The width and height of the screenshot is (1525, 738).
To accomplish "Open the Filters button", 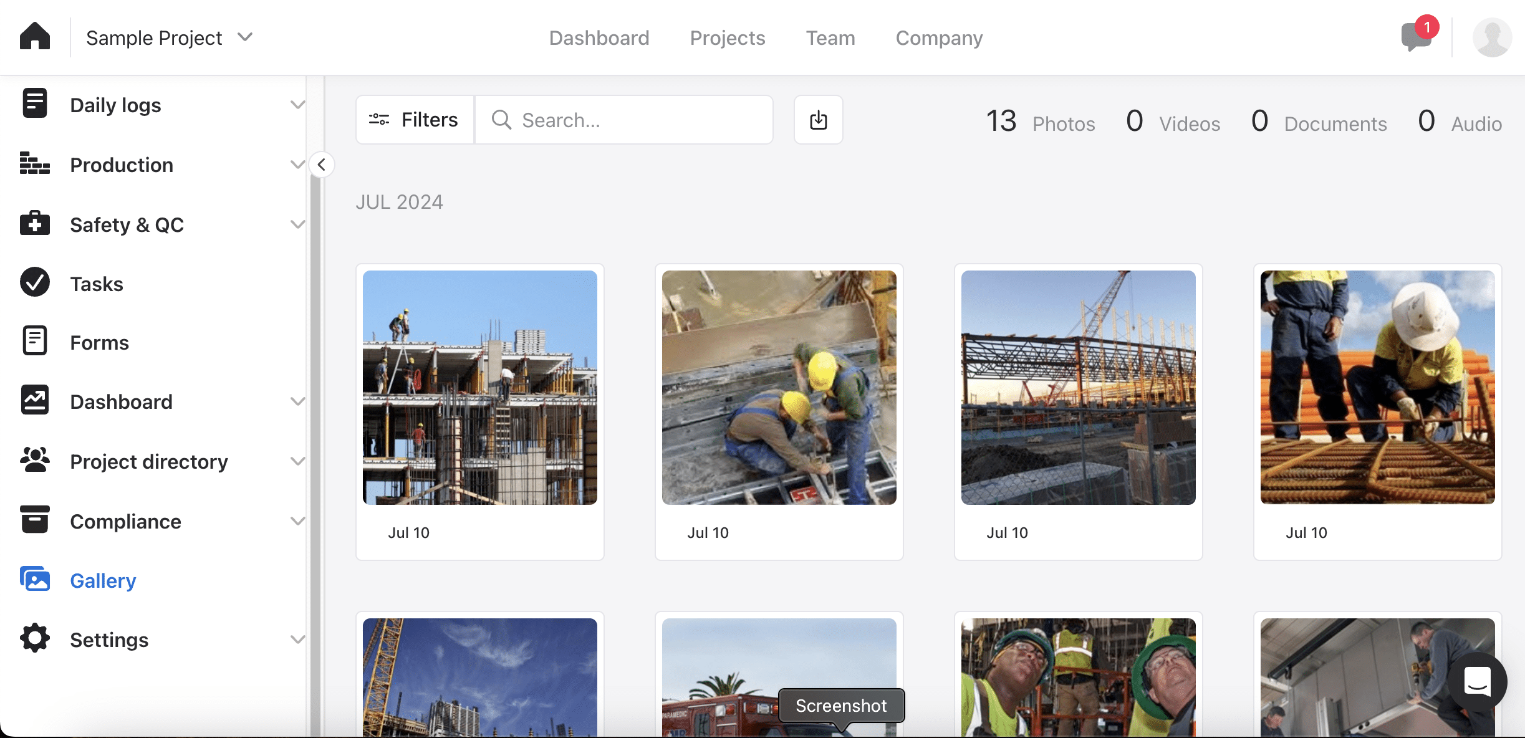I will tap(415, 120).
